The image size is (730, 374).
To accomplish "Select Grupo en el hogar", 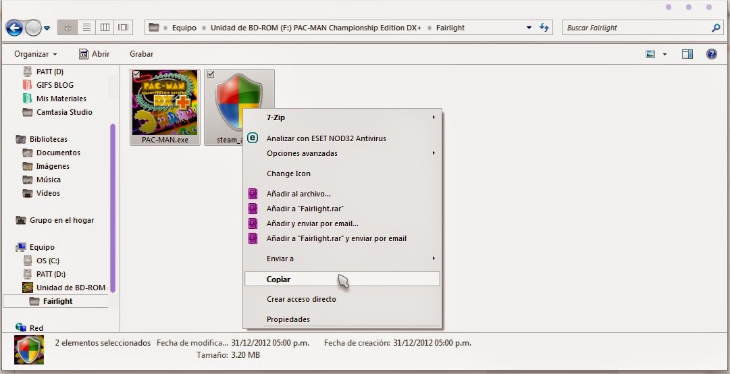I will click(61, 220).
